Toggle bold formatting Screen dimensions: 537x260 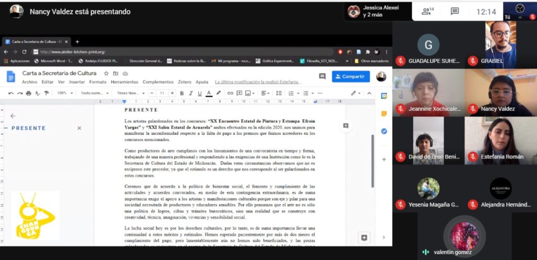182,93
